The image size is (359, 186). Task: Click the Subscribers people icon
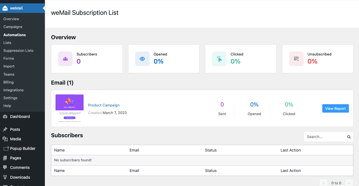point(65,59)
